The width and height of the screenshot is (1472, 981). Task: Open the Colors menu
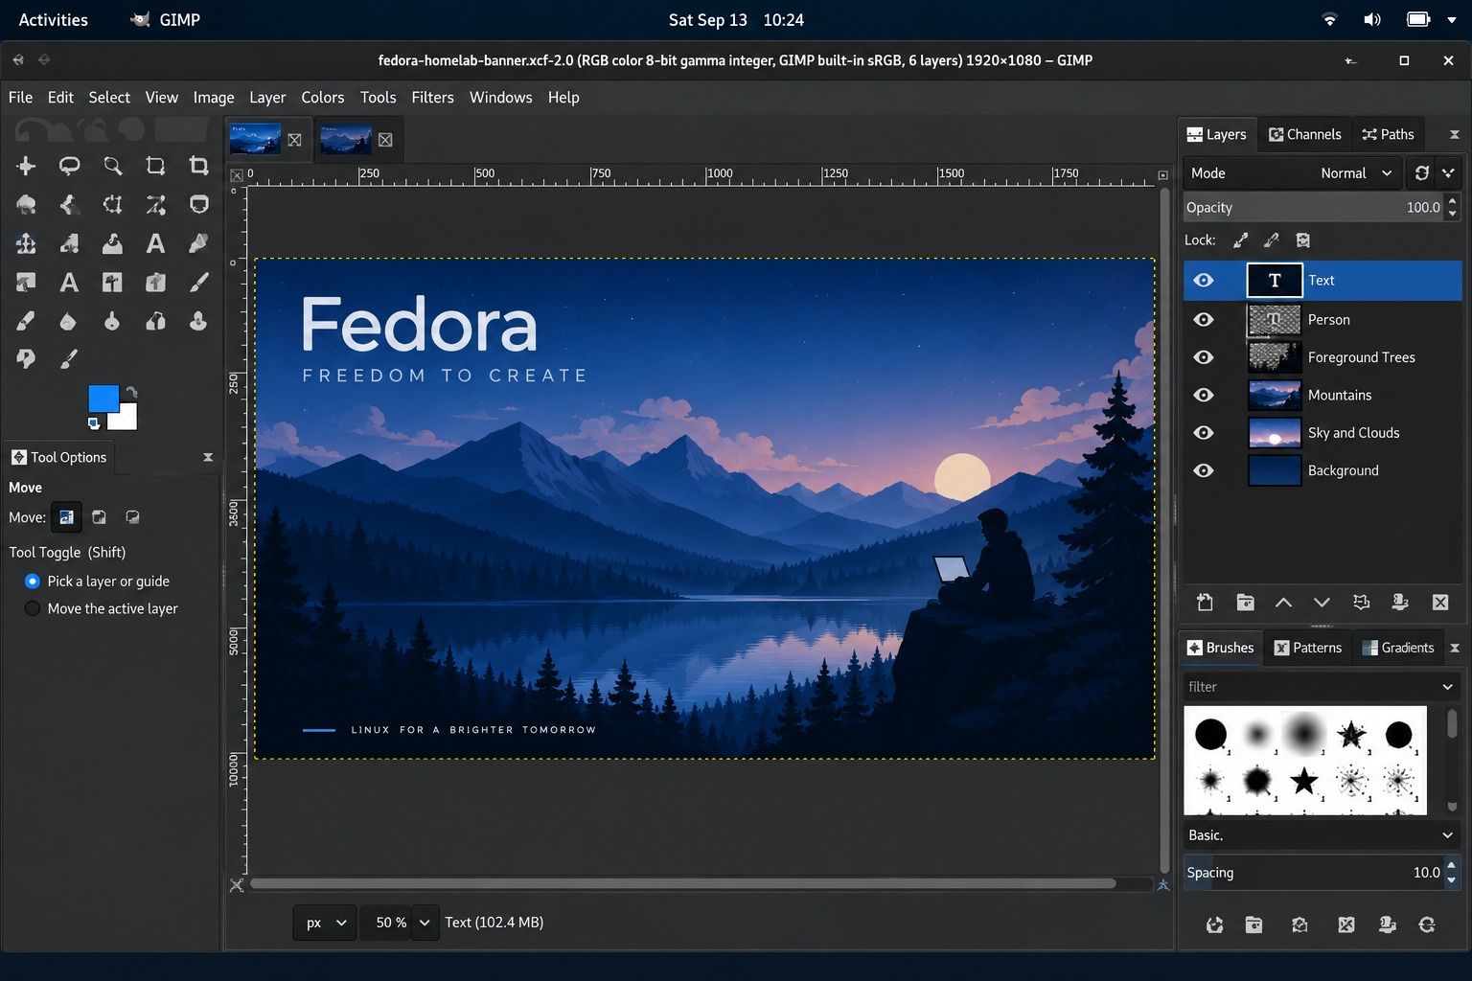tap(322, 97)
